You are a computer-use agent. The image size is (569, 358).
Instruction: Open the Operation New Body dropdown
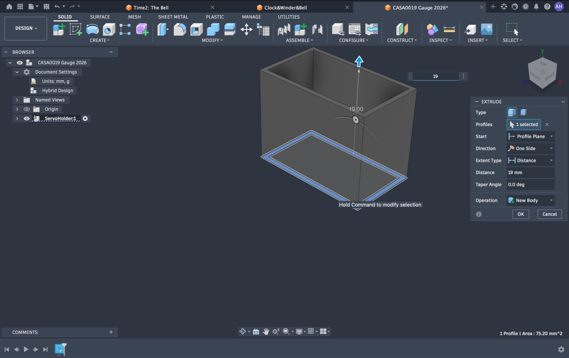(x=531, y=200)
